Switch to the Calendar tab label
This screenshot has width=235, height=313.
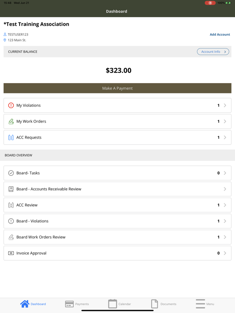(x=125, y=304)
